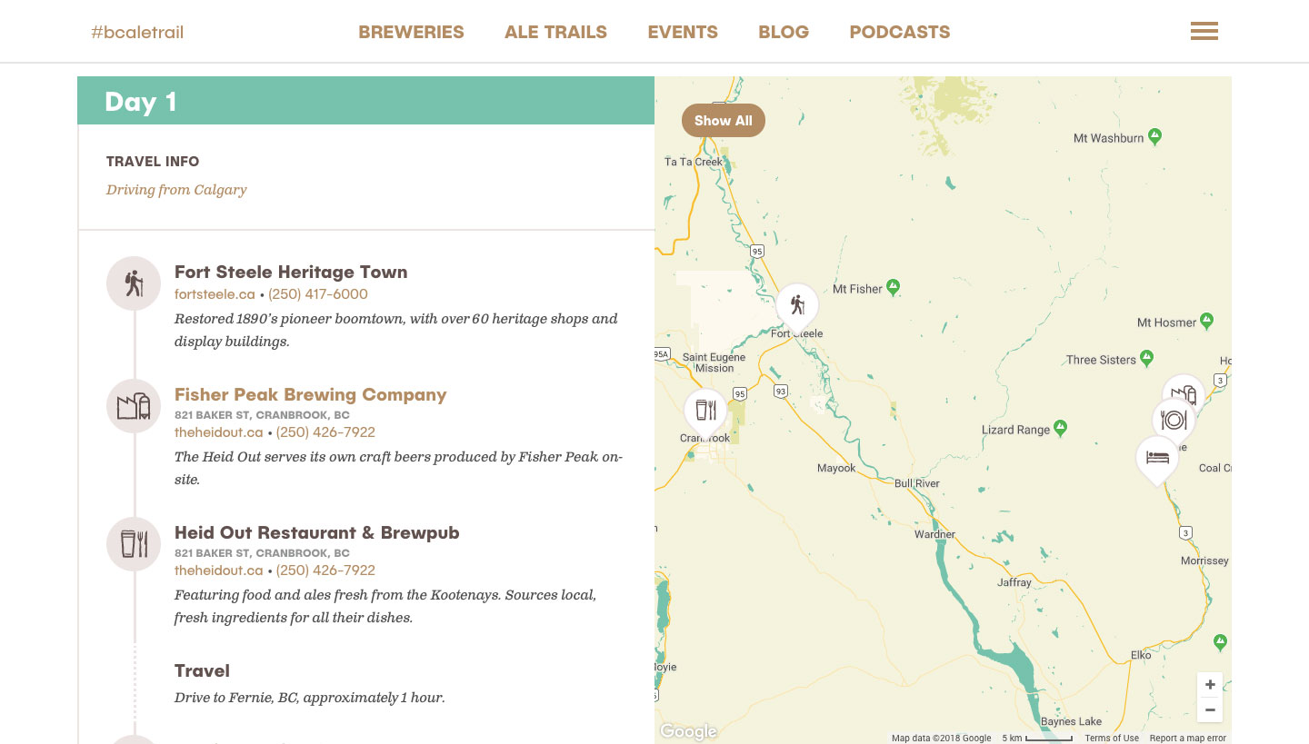This screenshot has height=744, width=1309.
Task: Open theheidout.ca under Fisher Peak Brewing
Action: point(218,432)
